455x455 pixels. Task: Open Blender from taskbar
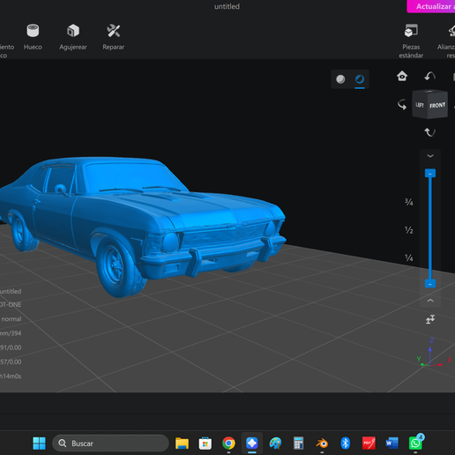point(322,444)
